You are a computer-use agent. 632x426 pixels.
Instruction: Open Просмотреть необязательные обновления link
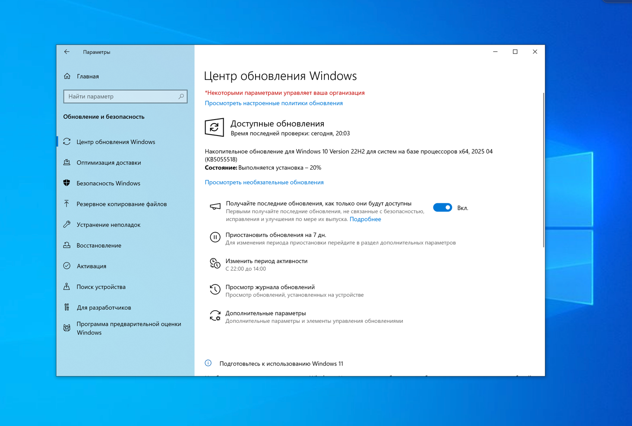(x=264, y=182)
